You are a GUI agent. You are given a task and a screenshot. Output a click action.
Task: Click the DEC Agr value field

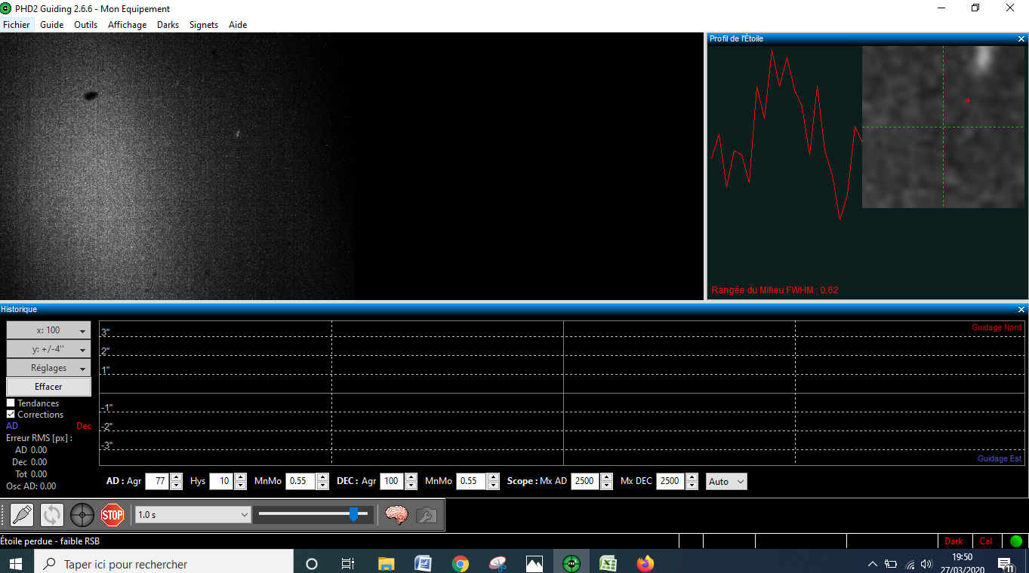click(x=392, y=481)
